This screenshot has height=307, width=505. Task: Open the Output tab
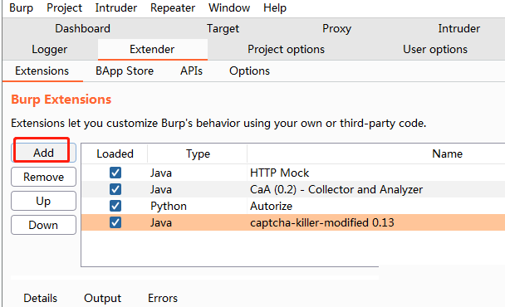point(103,299)
